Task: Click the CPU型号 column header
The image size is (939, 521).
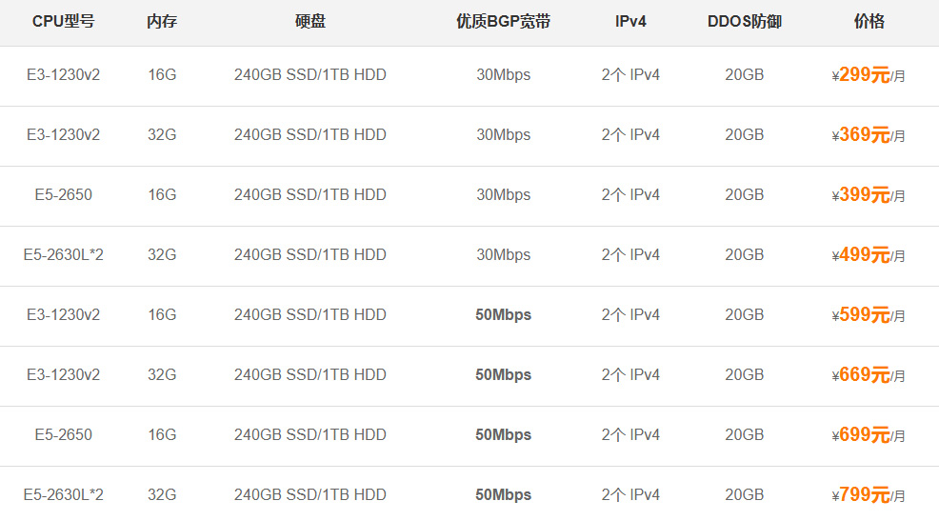Action: [x=63, y=21]
